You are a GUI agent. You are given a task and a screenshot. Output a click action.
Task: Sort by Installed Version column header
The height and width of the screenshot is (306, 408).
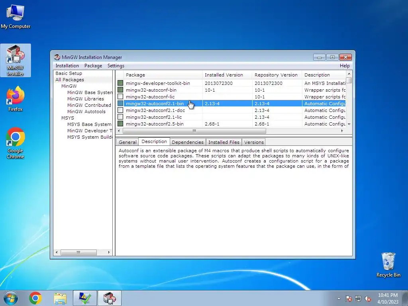pyautogui.click(x=227, y=75)
